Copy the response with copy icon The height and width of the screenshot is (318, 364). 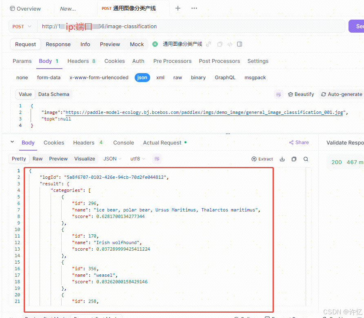click(294, 159)
